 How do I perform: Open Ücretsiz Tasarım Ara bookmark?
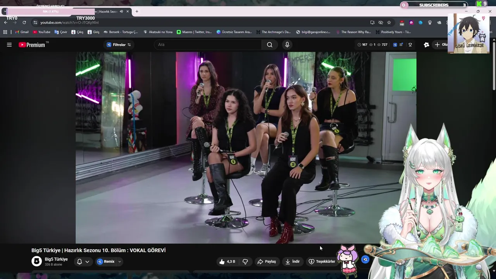(234, 32)
